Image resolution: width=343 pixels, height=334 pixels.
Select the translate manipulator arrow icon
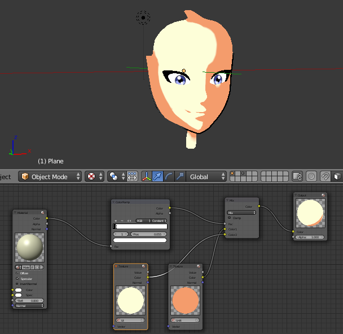pos(158,176)
